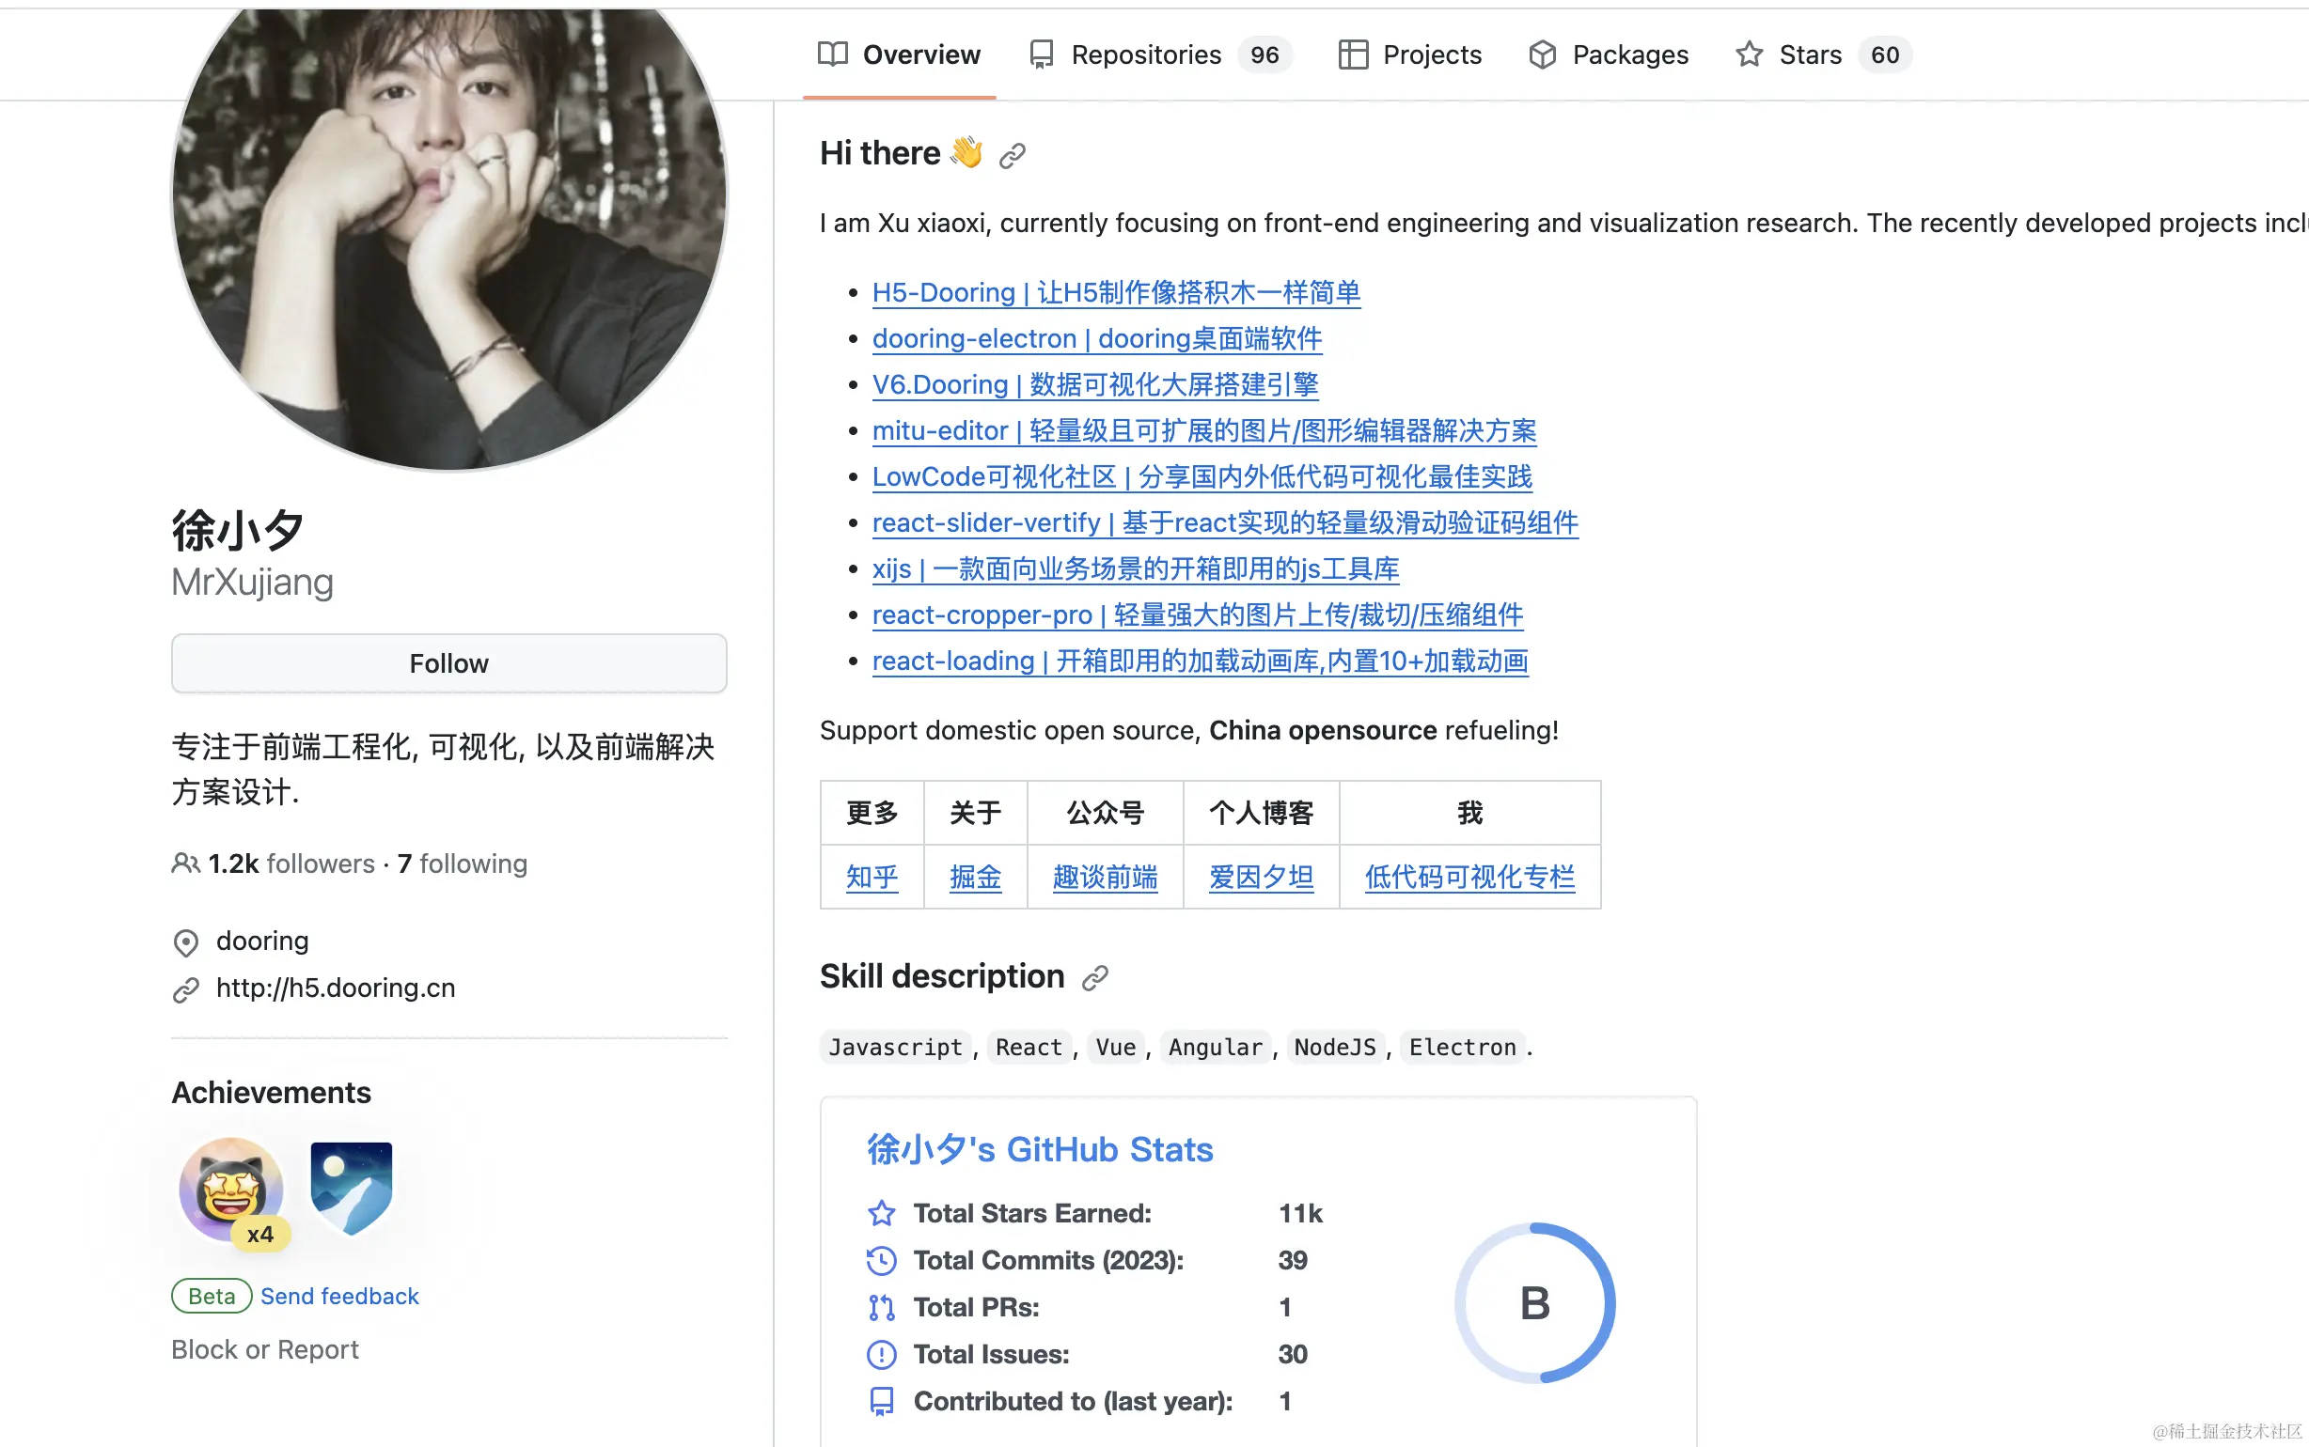Click the 7 following link
Screen dimensions: 2309x1447
463,864
